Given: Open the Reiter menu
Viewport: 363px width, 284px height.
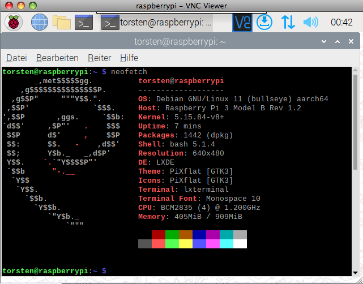Looking at the screenshot, I should [x=99, y=58].
